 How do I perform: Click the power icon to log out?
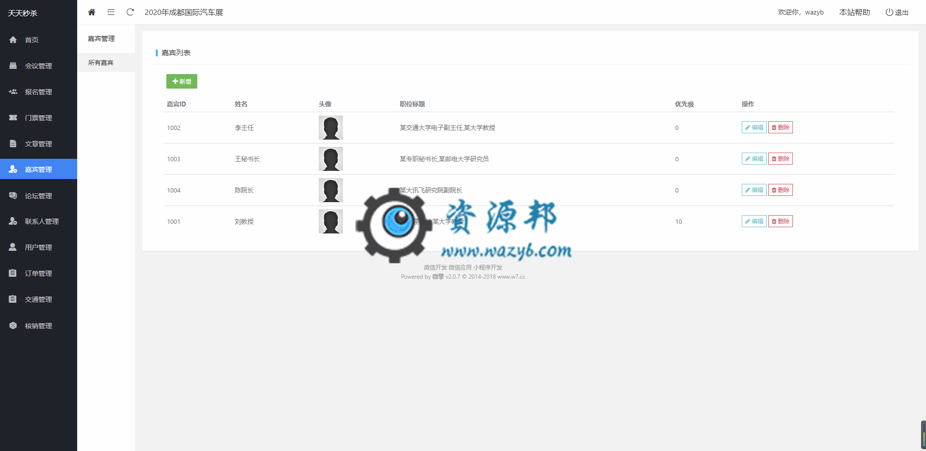889,12
